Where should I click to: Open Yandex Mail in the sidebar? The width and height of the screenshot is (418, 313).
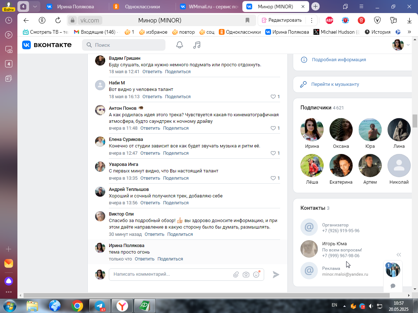click(x=9, y=263)
